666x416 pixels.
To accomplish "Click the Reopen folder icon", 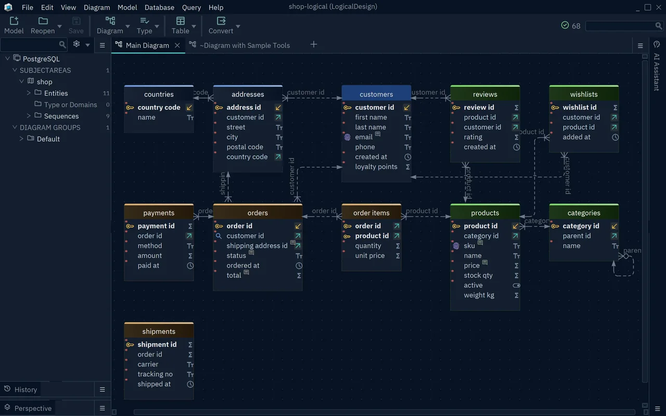I will (x=43, y=21).
